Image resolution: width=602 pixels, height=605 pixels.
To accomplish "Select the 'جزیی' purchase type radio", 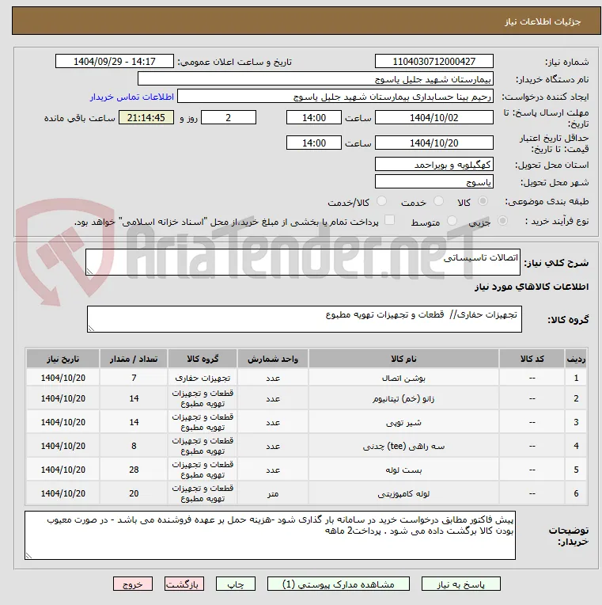I will click(502, 221).
